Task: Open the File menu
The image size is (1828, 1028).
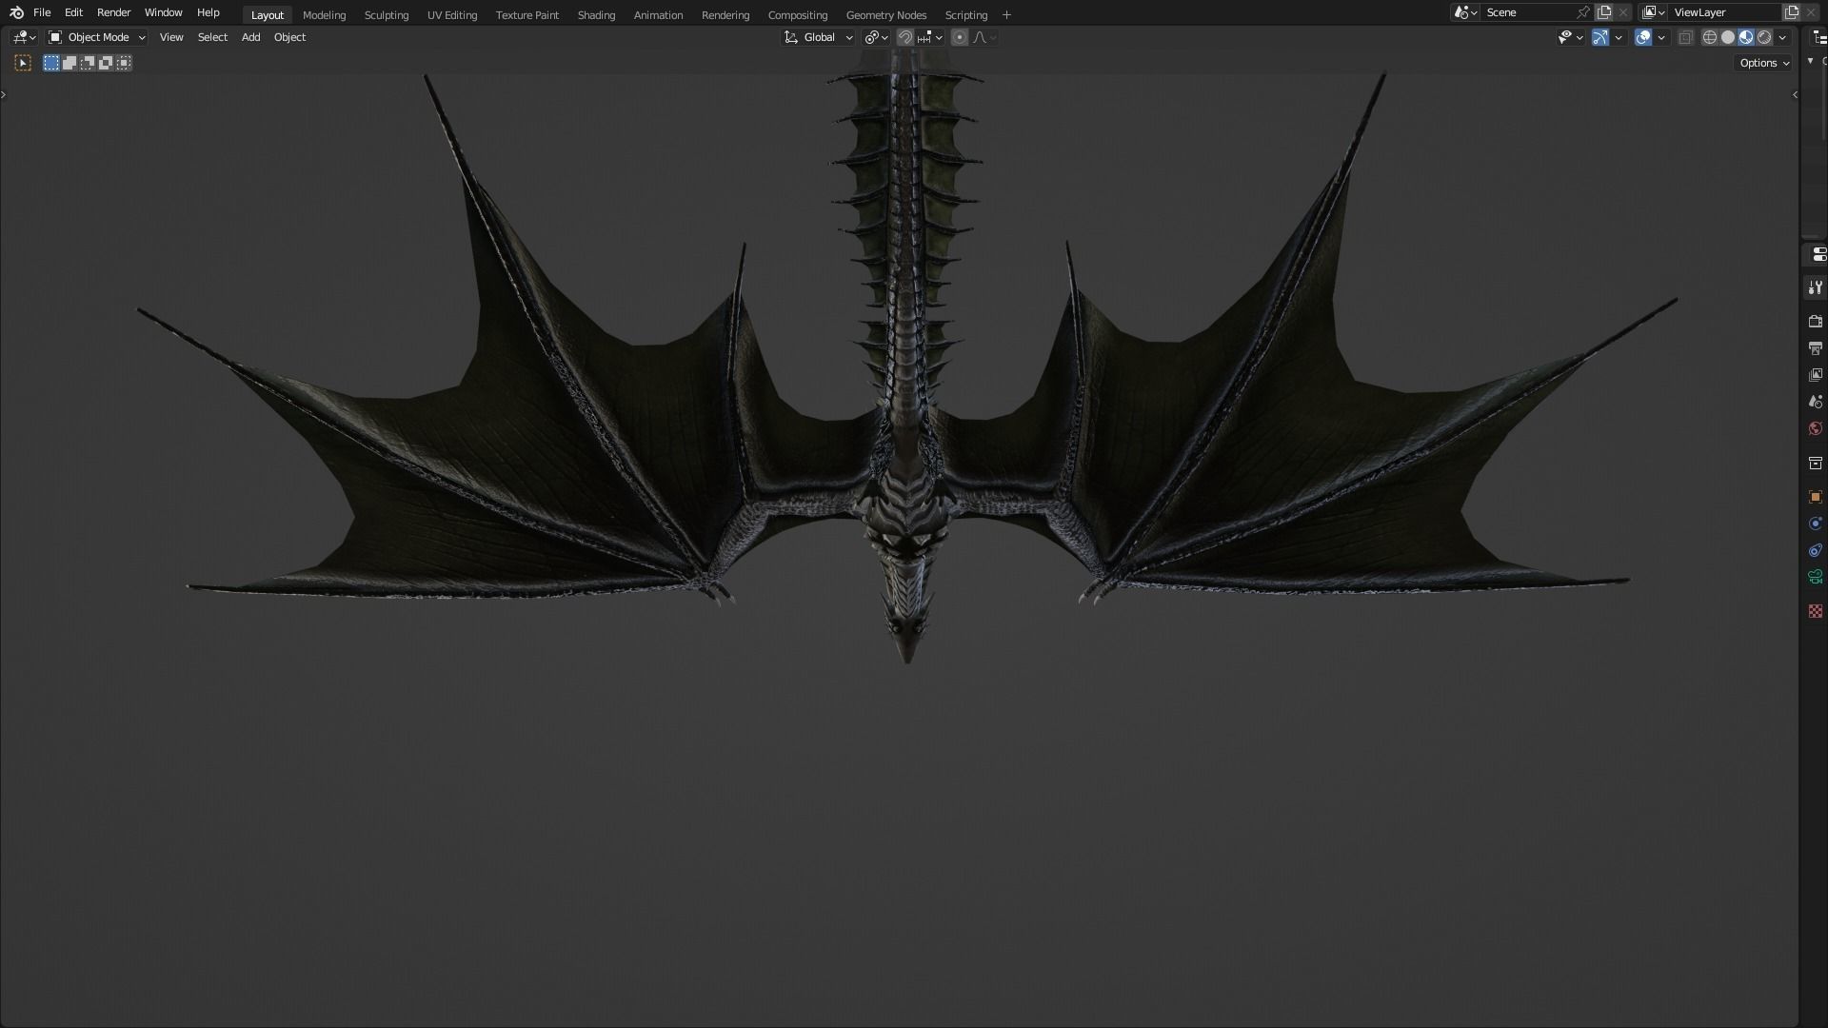Action: pos(42,12)
